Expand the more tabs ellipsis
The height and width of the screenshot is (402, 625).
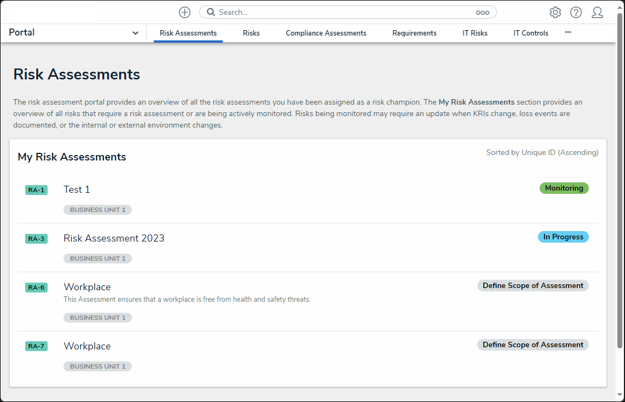click(568, 32)
